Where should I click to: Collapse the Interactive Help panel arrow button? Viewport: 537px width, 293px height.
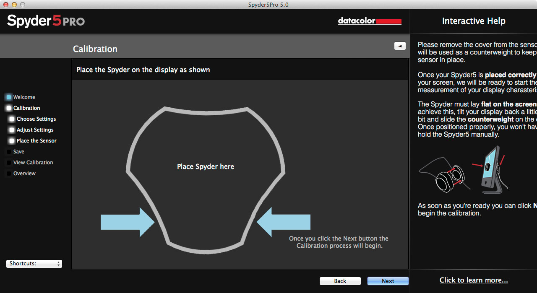(x=400, y=46)
